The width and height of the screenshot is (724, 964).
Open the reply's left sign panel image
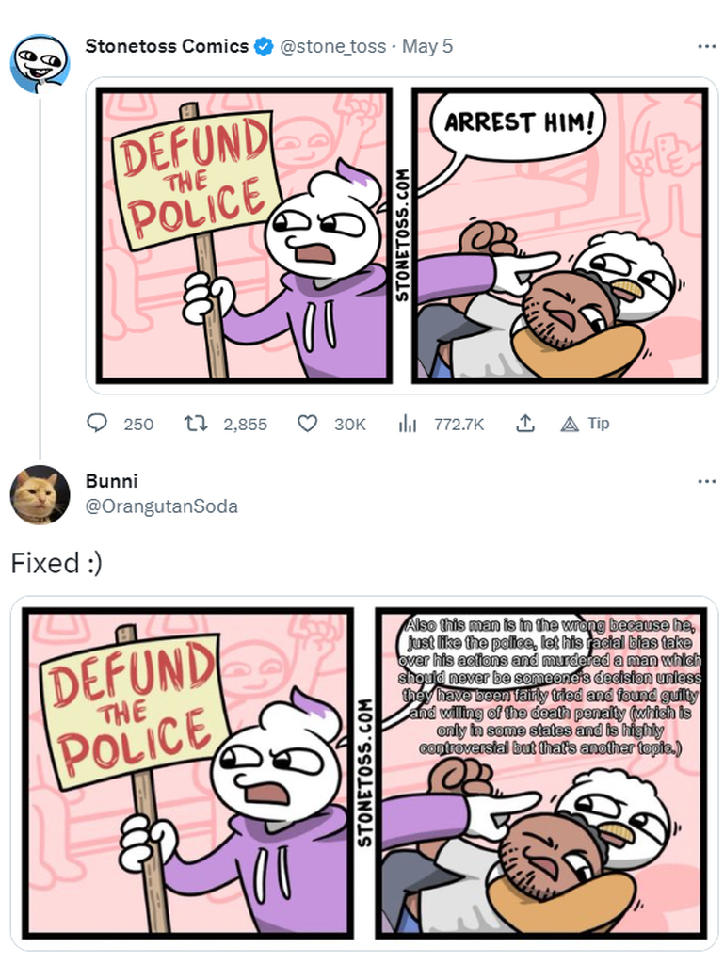coord(188,772)
